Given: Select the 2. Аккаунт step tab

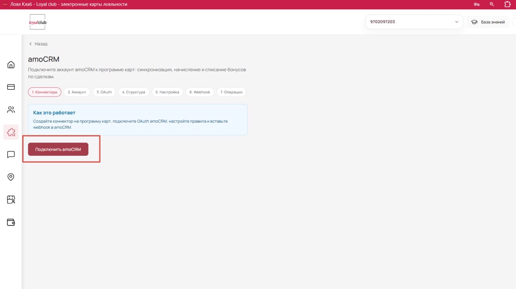Looking at the screenshot, I should [77, 92].
